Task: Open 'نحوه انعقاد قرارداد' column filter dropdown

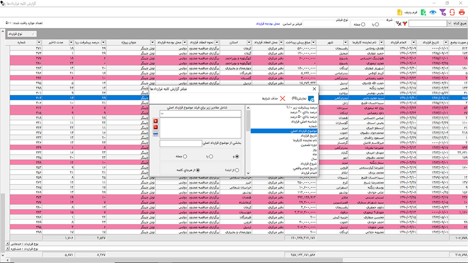Action: pos(217,43)
